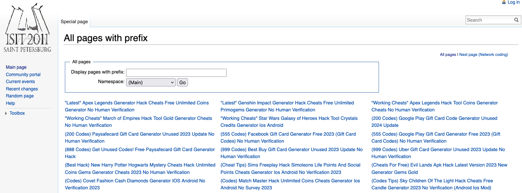The width and height of the screenshot is (522, 193).
Task: Open Current events sidebar link
Action: (20, 82)
